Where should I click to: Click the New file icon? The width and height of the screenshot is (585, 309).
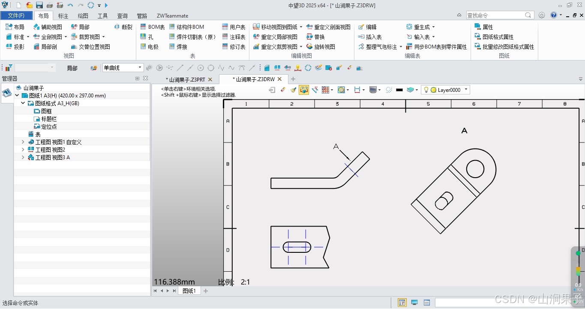pos(19,5)
